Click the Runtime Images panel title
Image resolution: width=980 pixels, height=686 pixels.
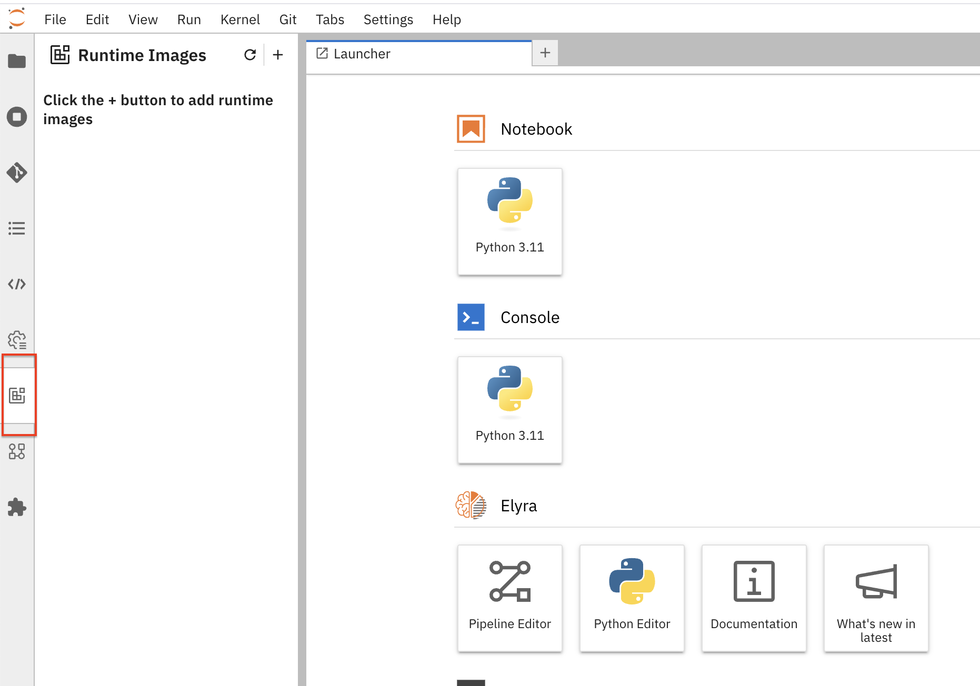point(142,55)
